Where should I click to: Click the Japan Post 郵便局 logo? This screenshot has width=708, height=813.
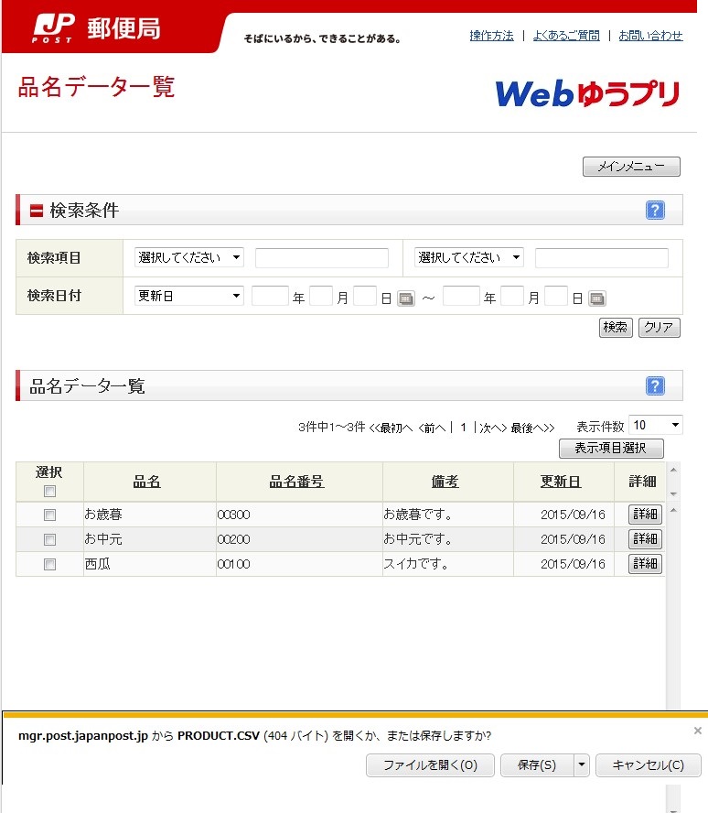(x=97, y=28)
